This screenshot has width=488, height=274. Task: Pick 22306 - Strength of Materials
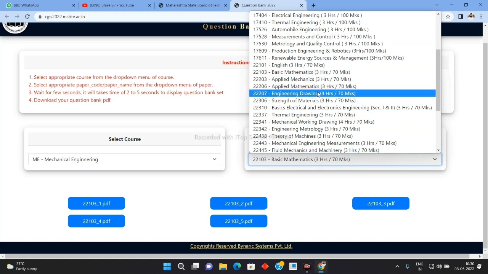click(342, 100)
